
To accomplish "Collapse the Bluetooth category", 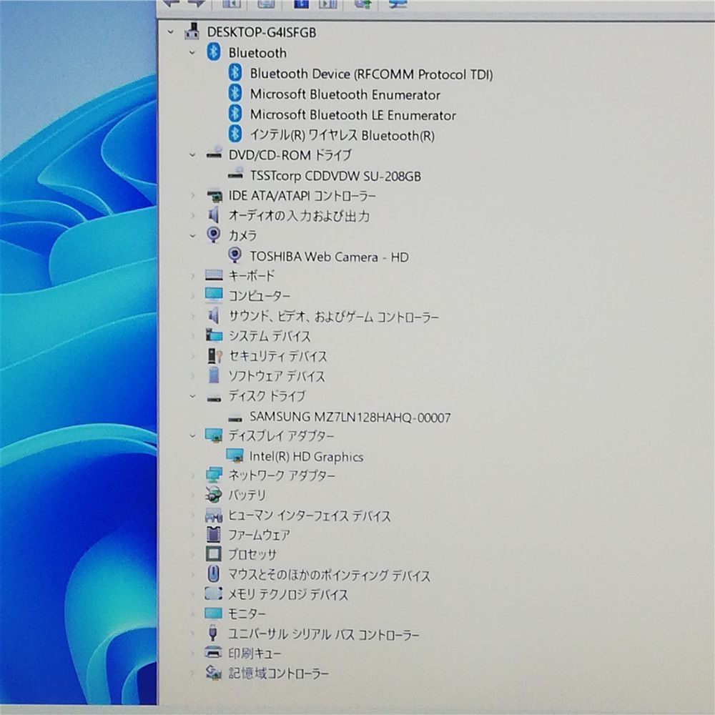I will tap(192, 52).
